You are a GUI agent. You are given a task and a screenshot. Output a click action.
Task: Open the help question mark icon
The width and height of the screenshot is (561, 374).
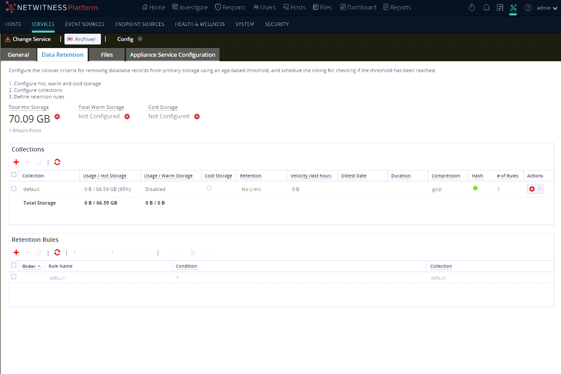pyautogui.click(x=528, y=8)
